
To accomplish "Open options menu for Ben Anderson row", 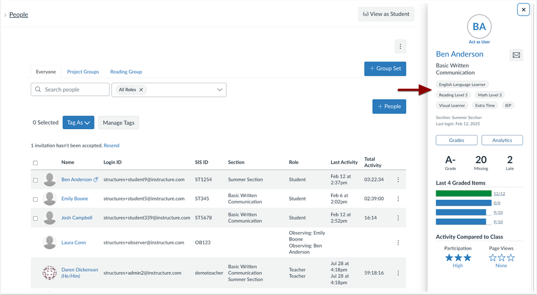I will (x=398, y=179).
